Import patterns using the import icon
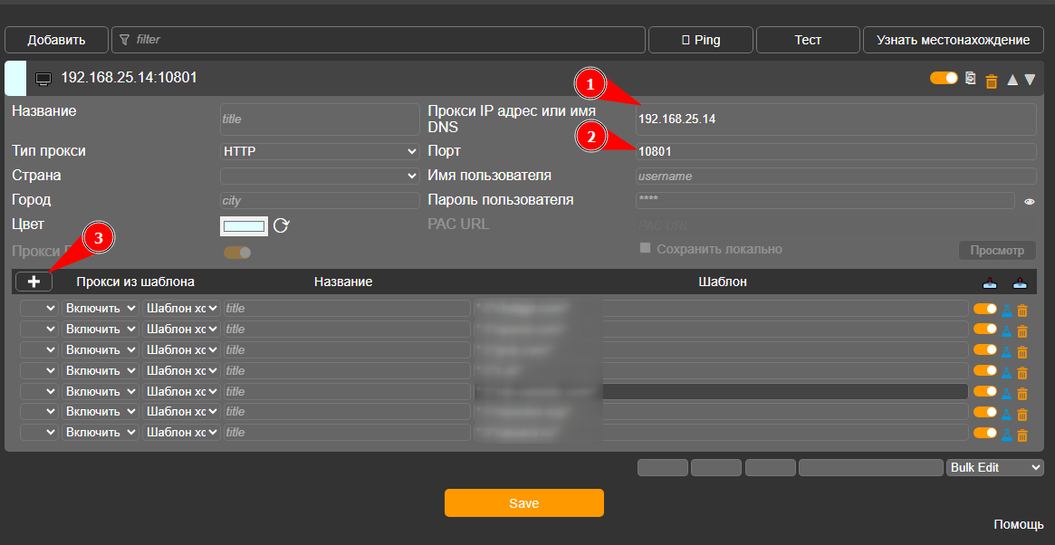Viewport: 1055px width, 545px height. (x=989, y=282)
